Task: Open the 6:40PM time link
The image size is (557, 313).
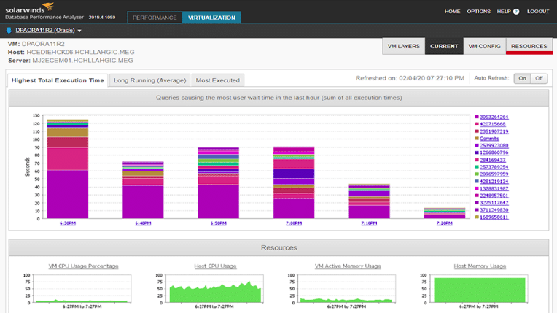Action: (x=143, y=223)
